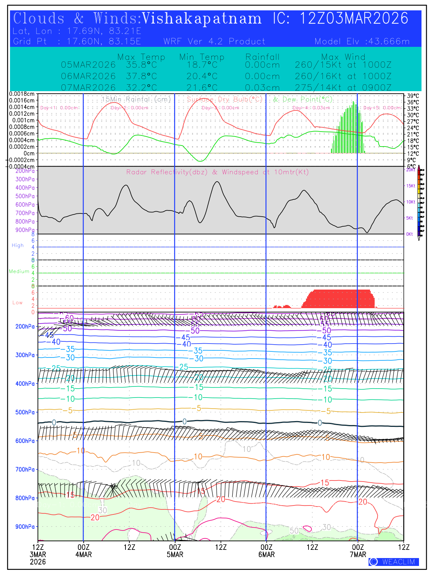
Task: Click the WEACLIM copyright logo
Action: [393, 562]
